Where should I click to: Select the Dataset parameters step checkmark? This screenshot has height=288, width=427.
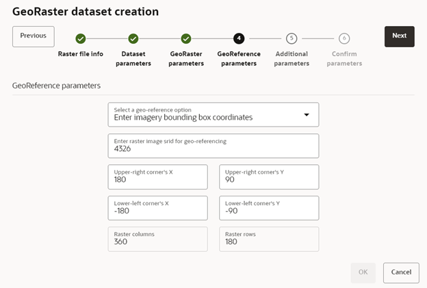[133, 39]
